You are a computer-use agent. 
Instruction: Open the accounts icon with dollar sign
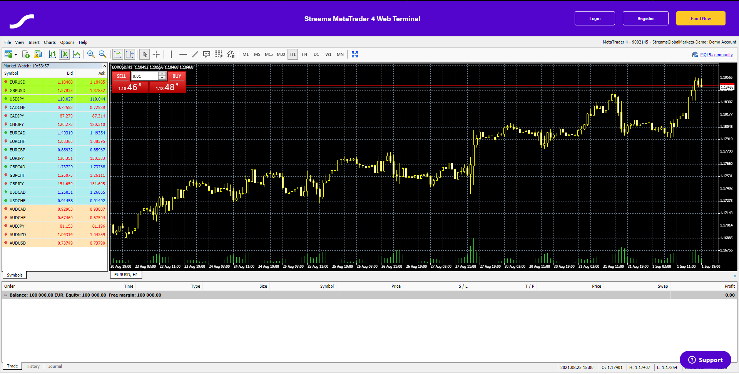38,54
